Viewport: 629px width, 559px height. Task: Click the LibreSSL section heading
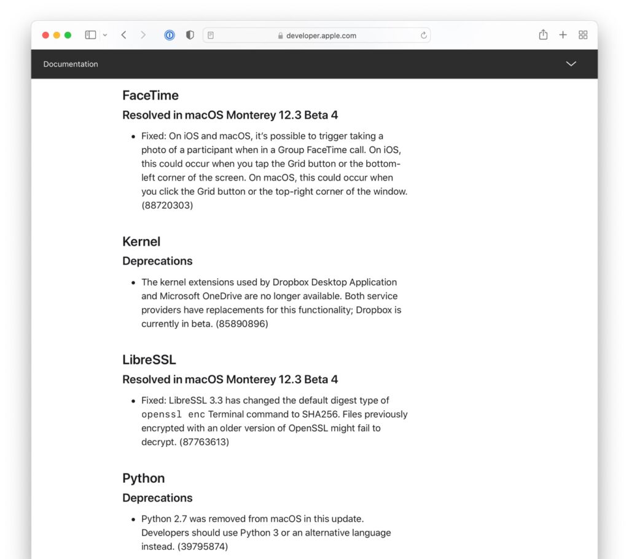[x=149, y=359]
